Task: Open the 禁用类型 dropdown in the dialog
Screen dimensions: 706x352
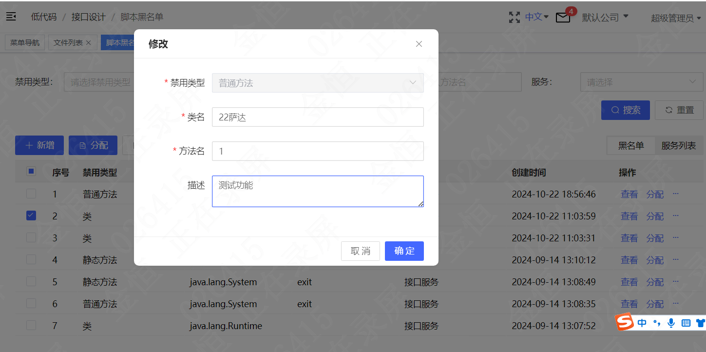Action: point(318,83)
